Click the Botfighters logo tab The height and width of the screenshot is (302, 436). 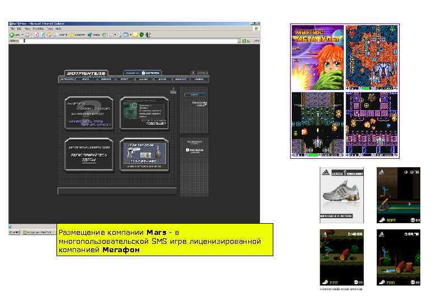[86, 73]
